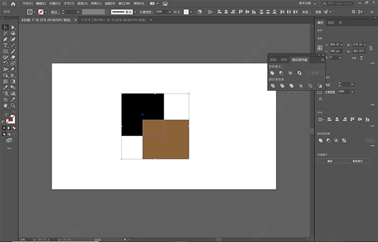Screen dimensions: 378x242
Task: Select the Eyedropper tool
Action: pyautogui.click(x=5, y=87)
